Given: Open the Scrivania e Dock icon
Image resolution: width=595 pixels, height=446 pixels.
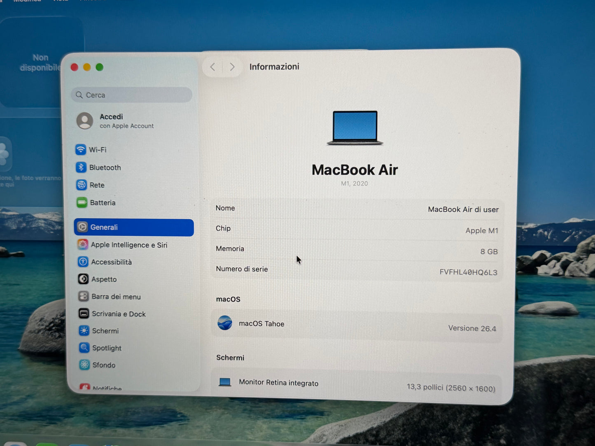Looking at the screenshot, I should tap(84, 314).
